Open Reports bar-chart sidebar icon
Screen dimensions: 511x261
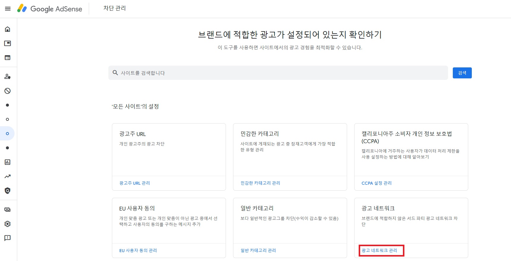click(7, 162)
